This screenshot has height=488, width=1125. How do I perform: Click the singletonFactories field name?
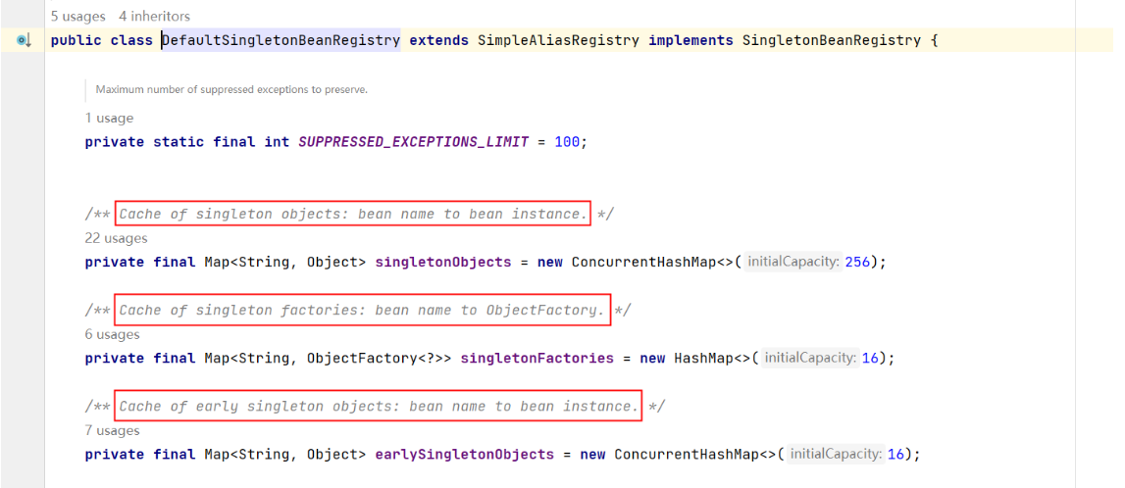tap(537, 359)
